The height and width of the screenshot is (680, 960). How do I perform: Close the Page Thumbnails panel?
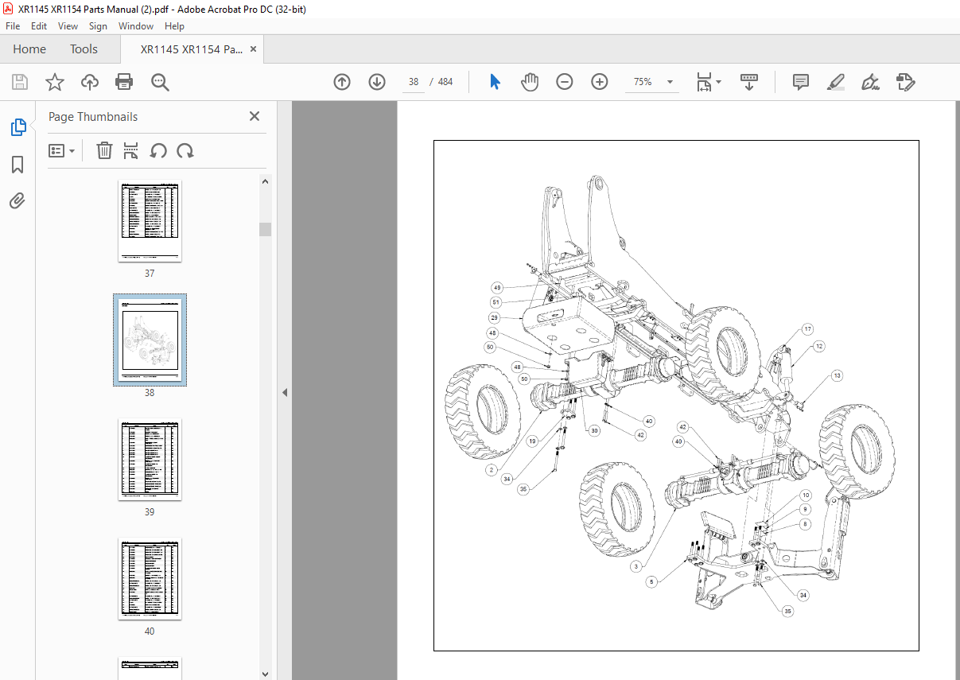click(255, 116)
